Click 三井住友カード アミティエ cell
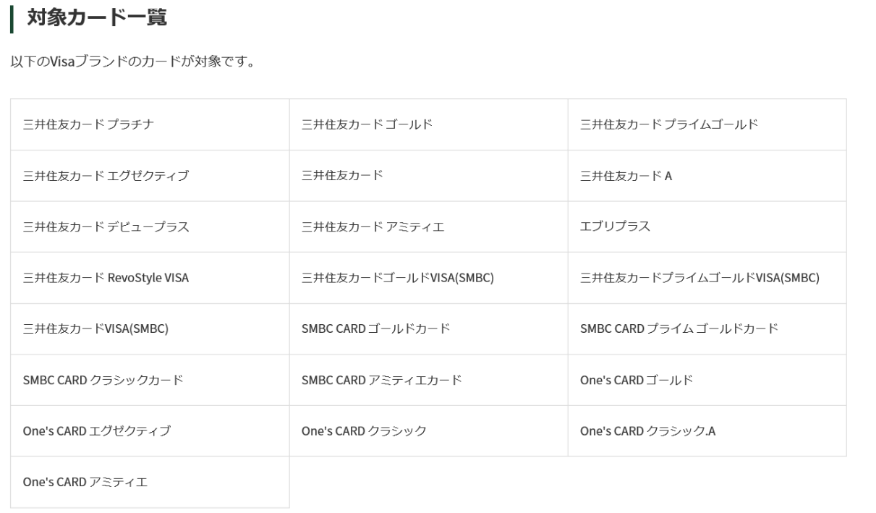Viewport: 876px width, 513px height. [x=429, y=226]
